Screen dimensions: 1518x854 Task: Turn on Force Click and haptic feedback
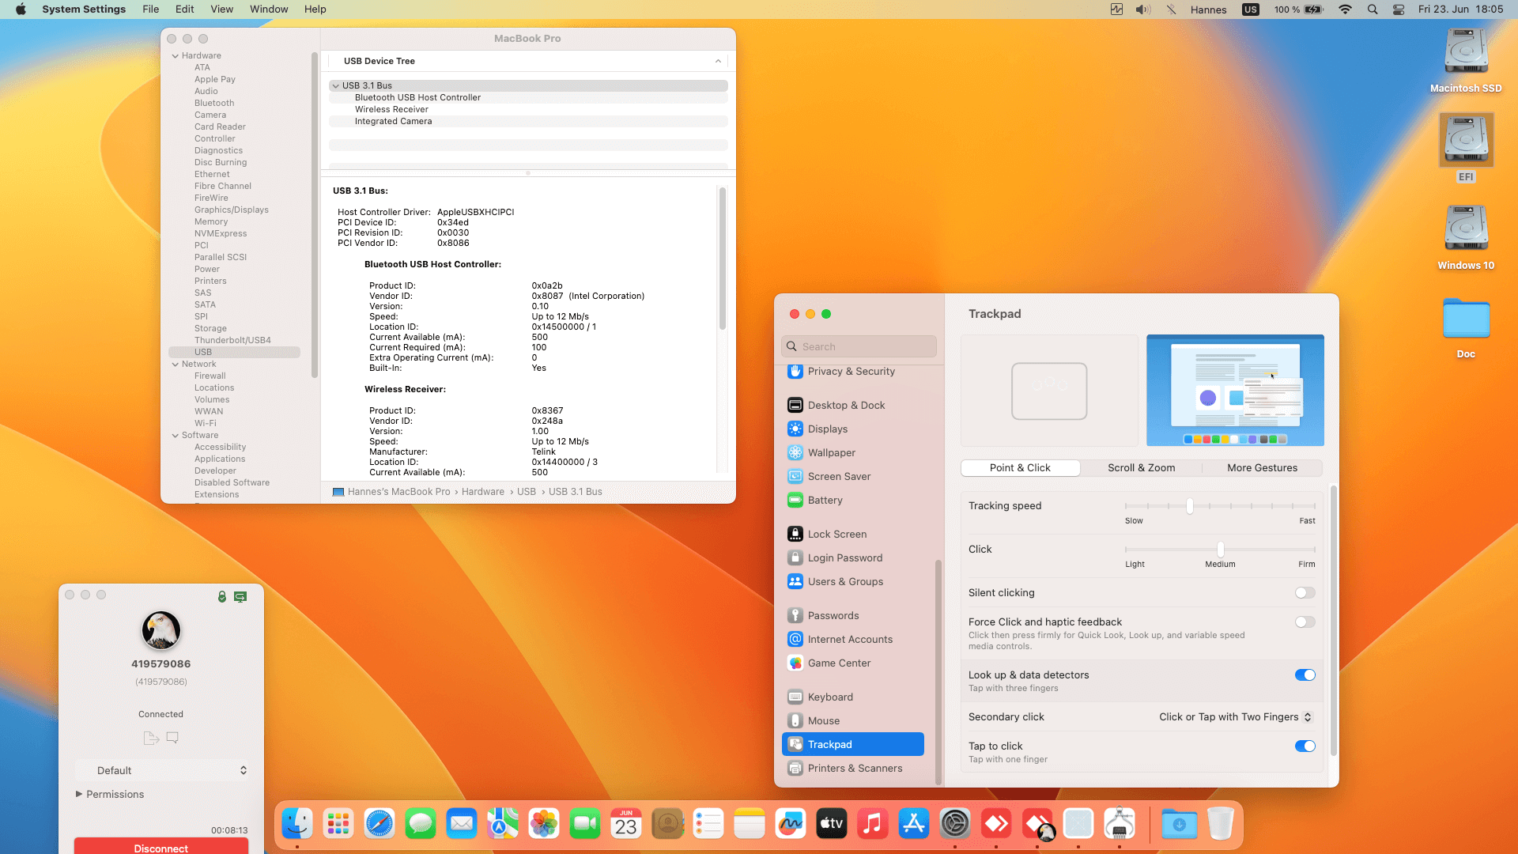pos(1305,622)
